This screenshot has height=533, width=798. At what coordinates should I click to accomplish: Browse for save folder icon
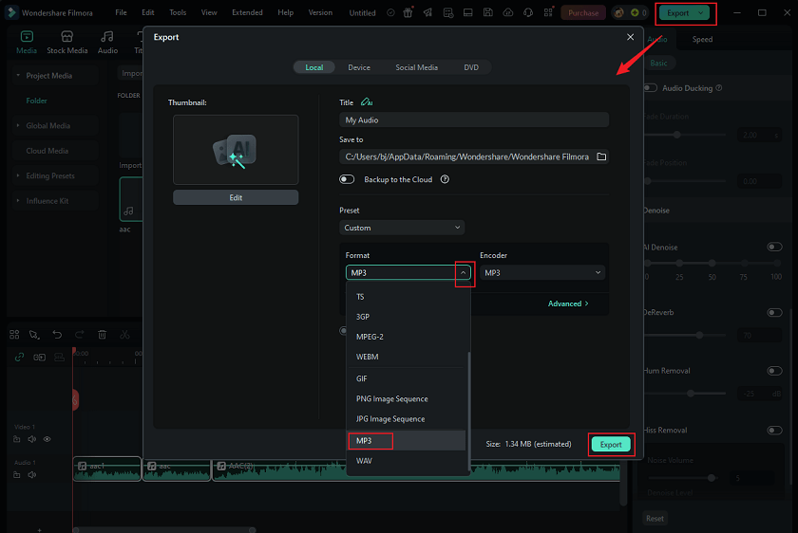[x=601, y=156]
